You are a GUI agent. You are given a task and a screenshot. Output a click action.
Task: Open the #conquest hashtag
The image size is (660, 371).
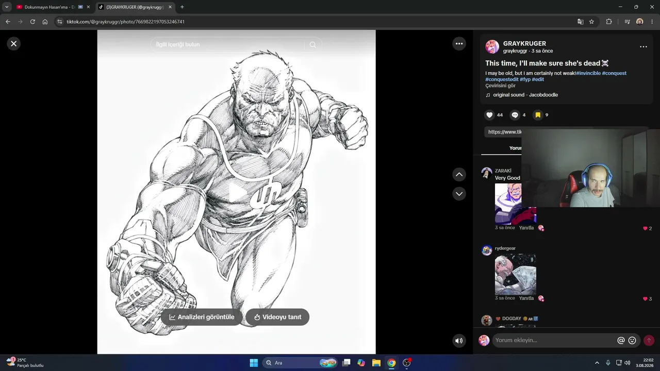tap(614, 73)
